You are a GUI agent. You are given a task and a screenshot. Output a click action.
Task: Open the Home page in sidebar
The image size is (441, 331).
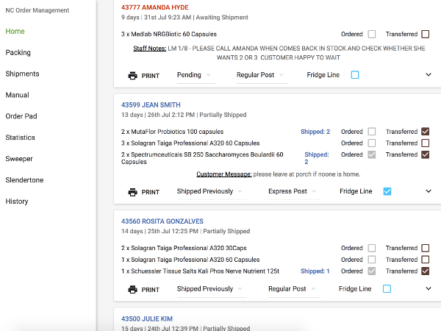15,31
